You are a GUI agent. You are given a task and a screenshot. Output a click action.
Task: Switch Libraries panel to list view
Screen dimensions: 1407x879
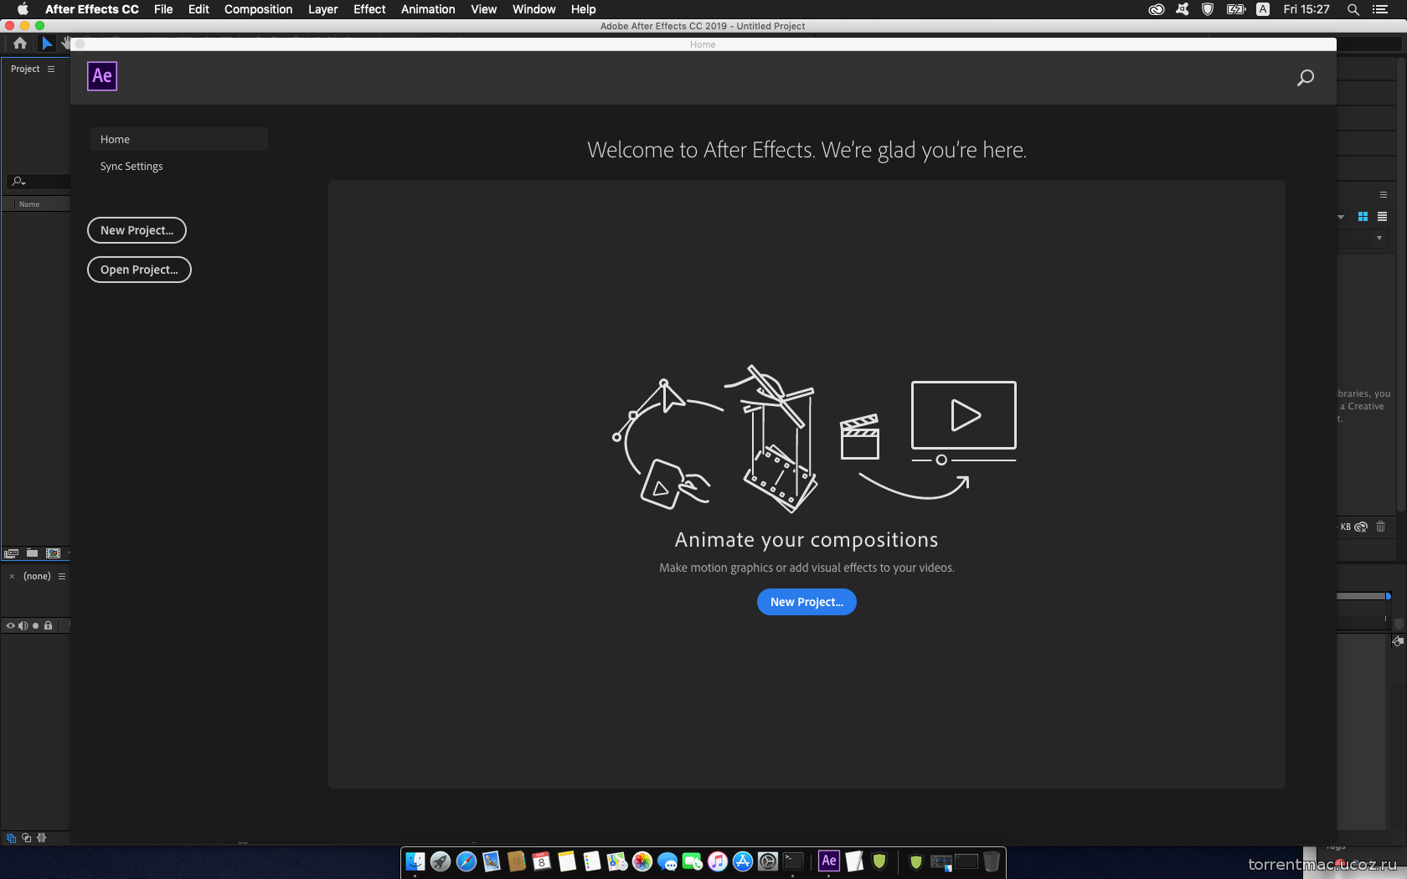click(1382, 216)
